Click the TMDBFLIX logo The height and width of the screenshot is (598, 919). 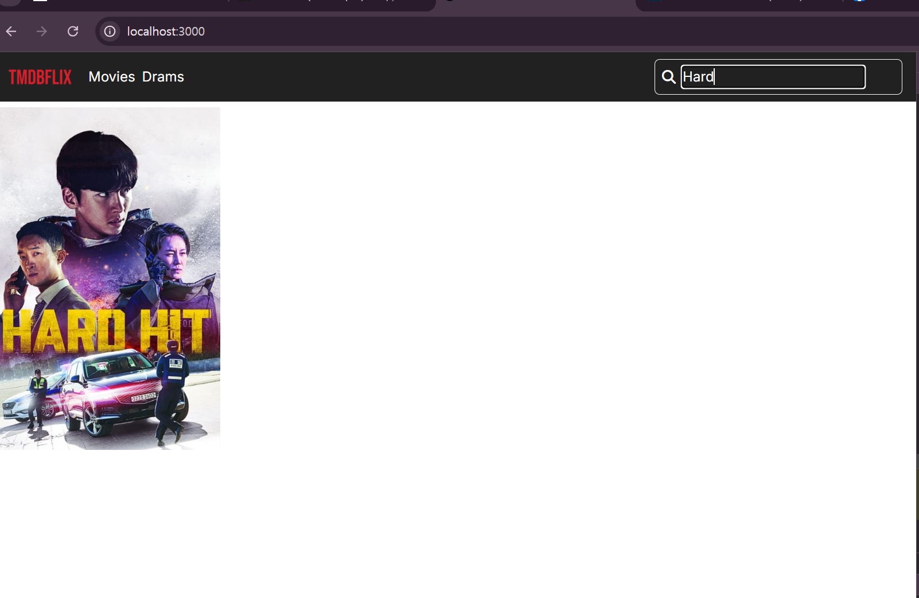(40, 77)
